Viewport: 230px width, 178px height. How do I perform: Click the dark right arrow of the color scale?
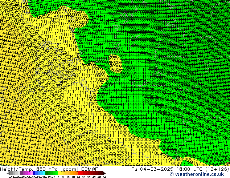(104, 173)
